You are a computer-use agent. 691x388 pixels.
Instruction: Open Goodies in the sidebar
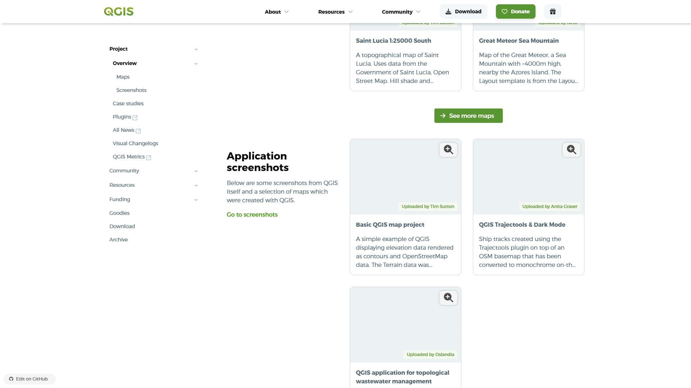pos(119,213)
